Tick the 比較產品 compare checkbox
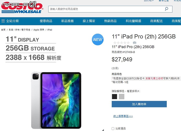The image size is (181, 131). (113, 128)
